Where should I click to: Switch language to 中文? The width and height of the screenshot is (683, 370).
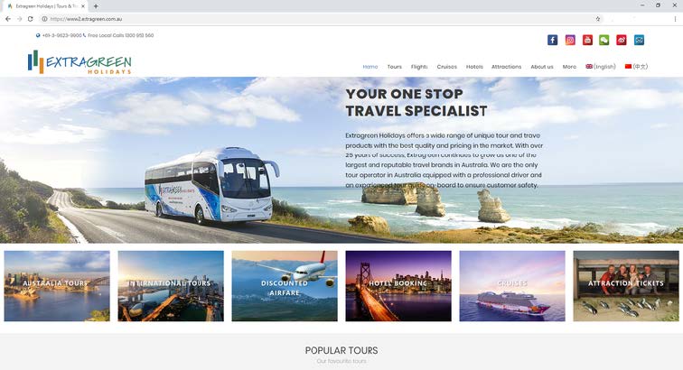coord(636,67)
